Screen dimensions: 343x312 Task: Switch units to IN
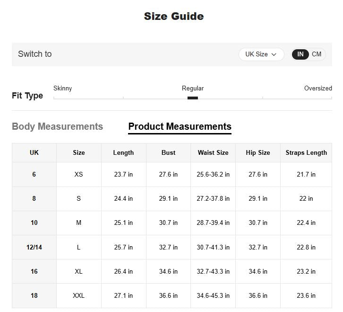tap(300, 54)
